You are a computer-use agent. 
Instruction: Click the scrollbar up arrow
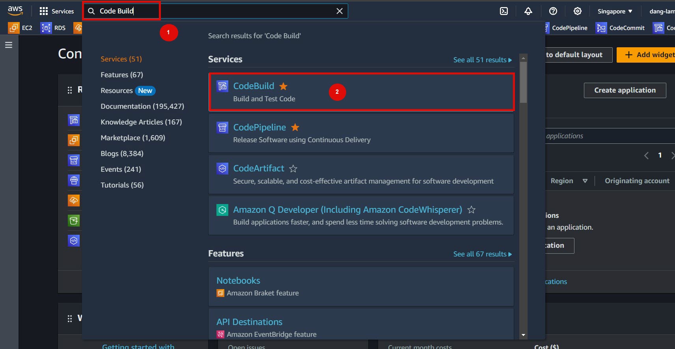coord(523,58)
